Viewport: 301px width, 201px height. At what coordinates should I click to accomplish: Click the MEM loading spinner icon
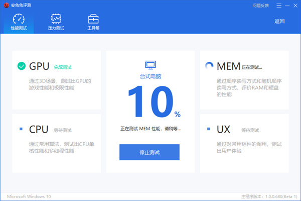pos(209,66)
